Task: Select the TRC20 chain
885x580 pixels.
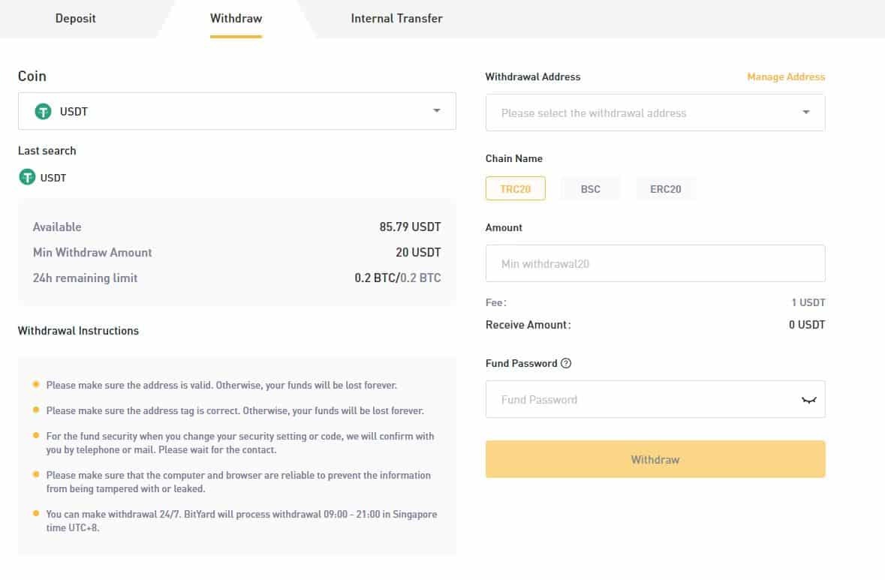Action: [x=516, y=188]
